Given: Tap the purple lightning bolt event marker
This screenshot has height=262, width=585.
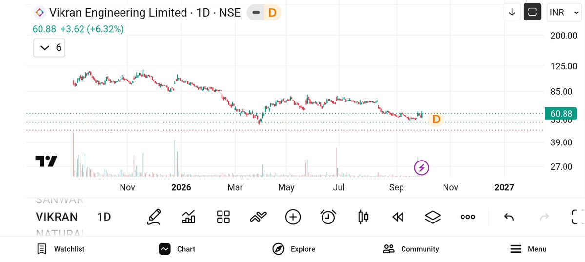Looking at the screenshot, I should [422, 168].
